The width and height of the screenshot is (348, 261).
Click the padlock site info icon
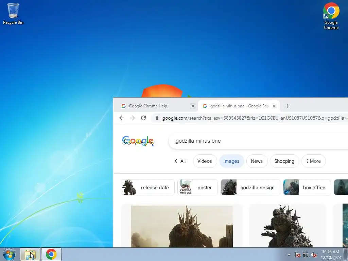click(157, 118)
